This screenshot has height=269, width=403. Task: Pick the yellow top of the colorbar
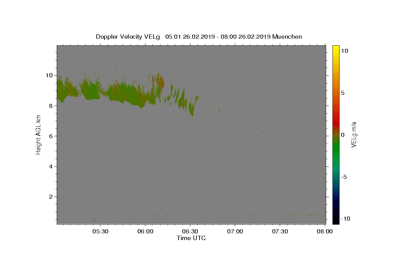pyautogui.click(x=335, y=49)
